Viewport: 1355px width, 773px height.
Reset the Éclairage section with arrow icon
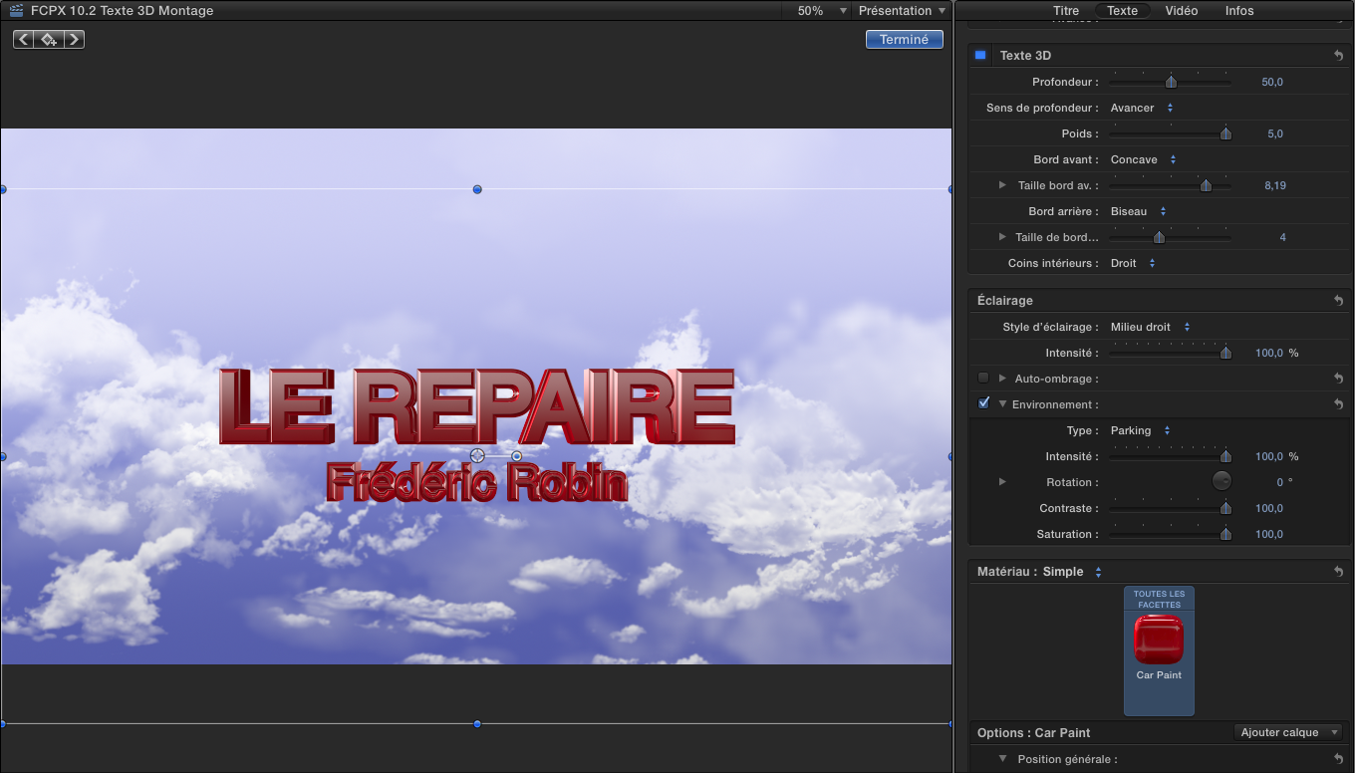click(x=1338, y=301)
